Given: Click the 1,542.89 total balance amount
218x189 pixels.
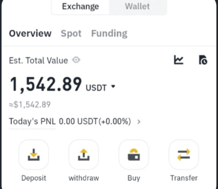Looking at the screenshot, I should point(46,85).
